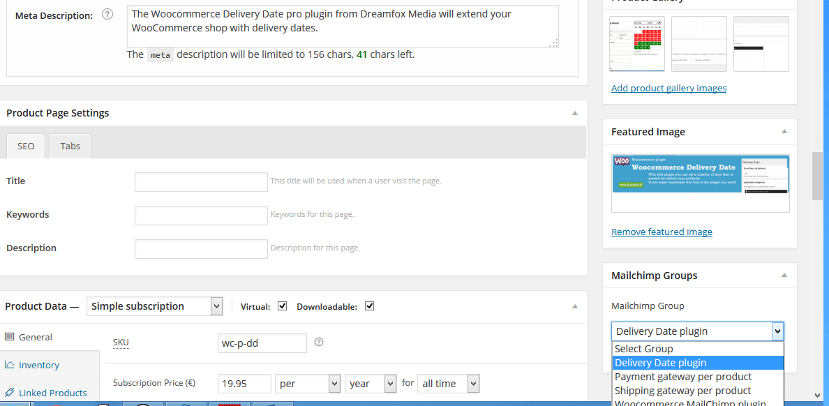This screenshot has height=406, width=829.
Task: Click the SEO Keywords input field
Action: point(201,215)
